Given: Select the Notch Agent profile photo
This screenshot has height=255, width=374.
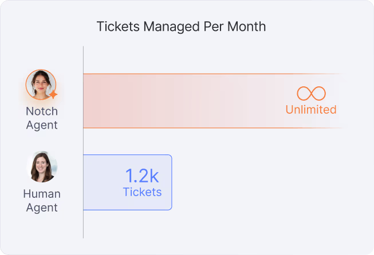Looking at the screenshot, I should [41, 85].
